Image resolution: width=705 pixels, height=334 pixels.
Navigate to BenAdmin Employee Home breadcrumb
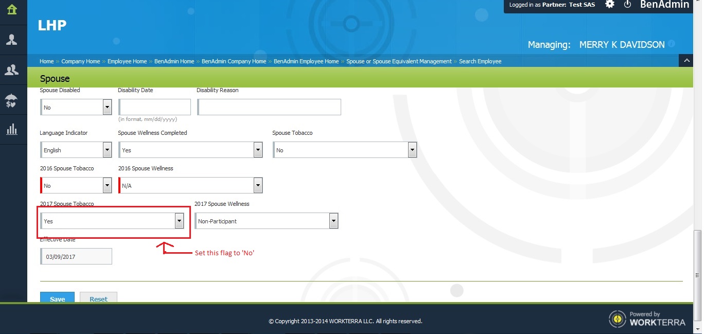(306, 61)
